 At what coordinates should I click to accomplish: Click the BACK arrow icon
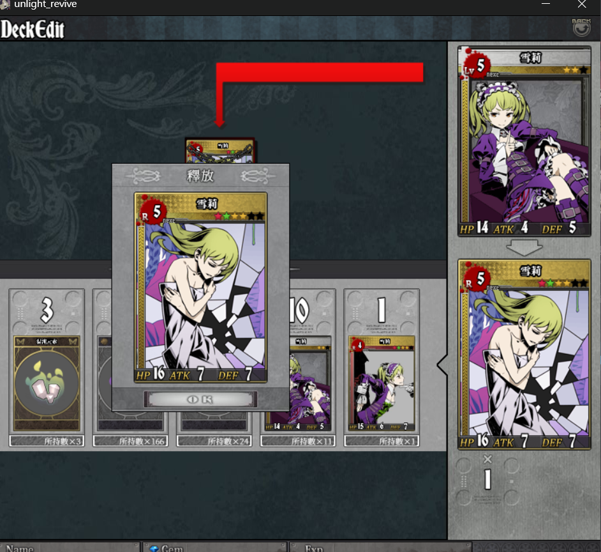(581, 27)
